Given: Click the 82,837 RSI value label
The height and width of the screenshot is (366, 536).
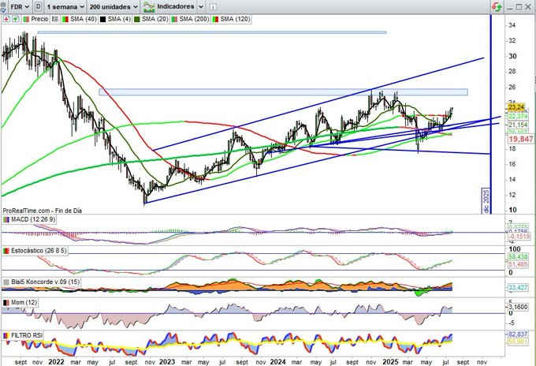Looking at the screenshot, I should [x=518, y=334].
